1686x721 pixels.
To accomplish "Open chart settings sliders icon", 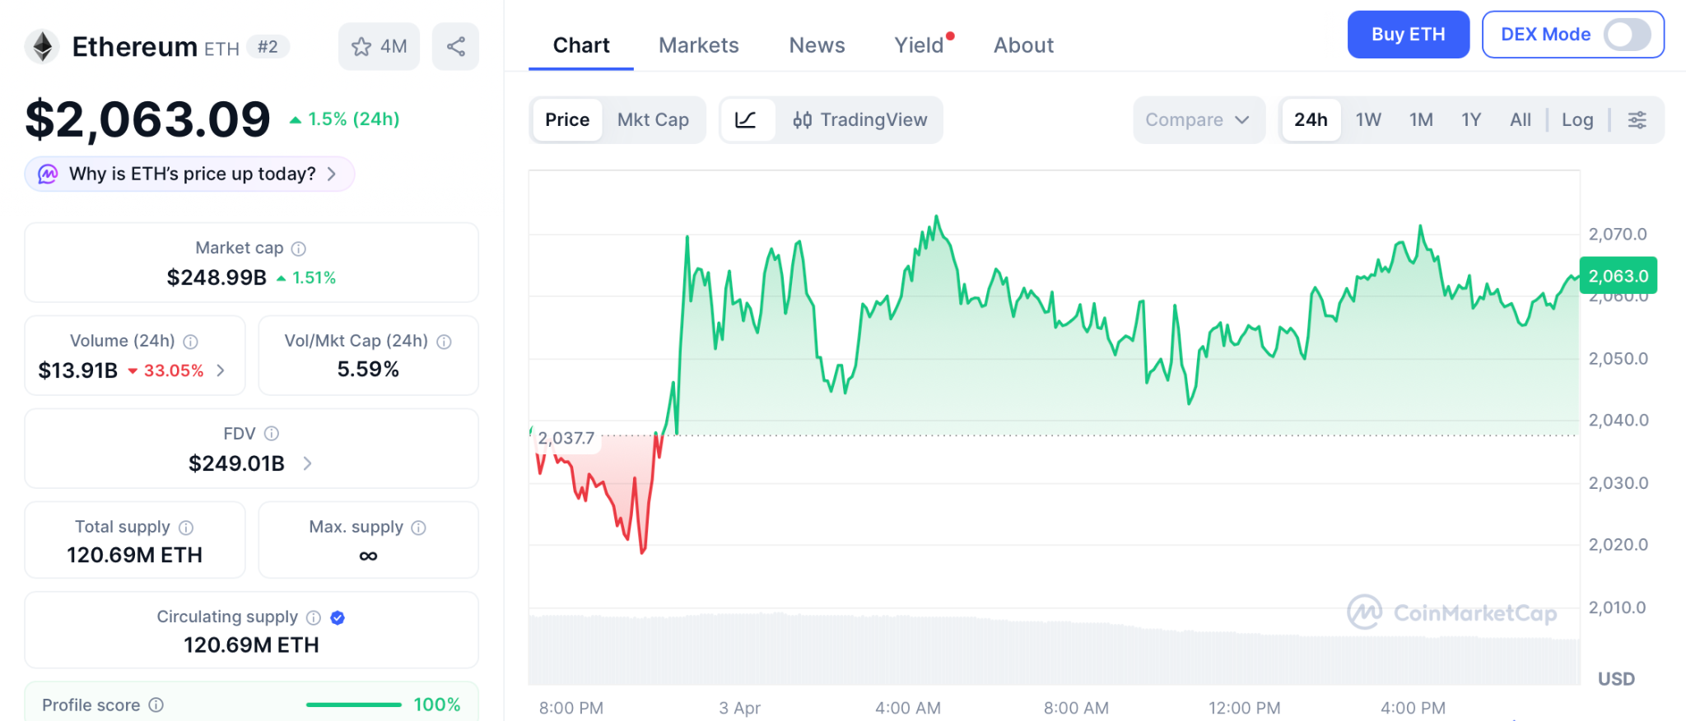I will 1637,120.
